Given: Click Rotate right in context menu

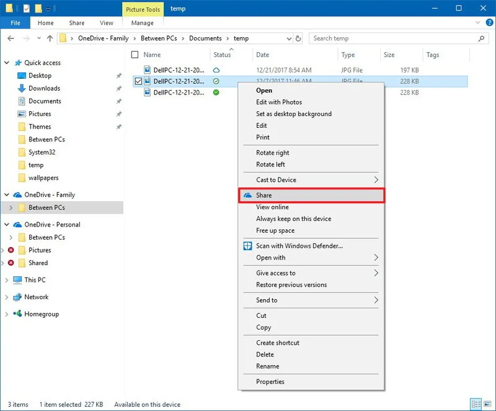Looking at the screenshot, I should 311,153.
